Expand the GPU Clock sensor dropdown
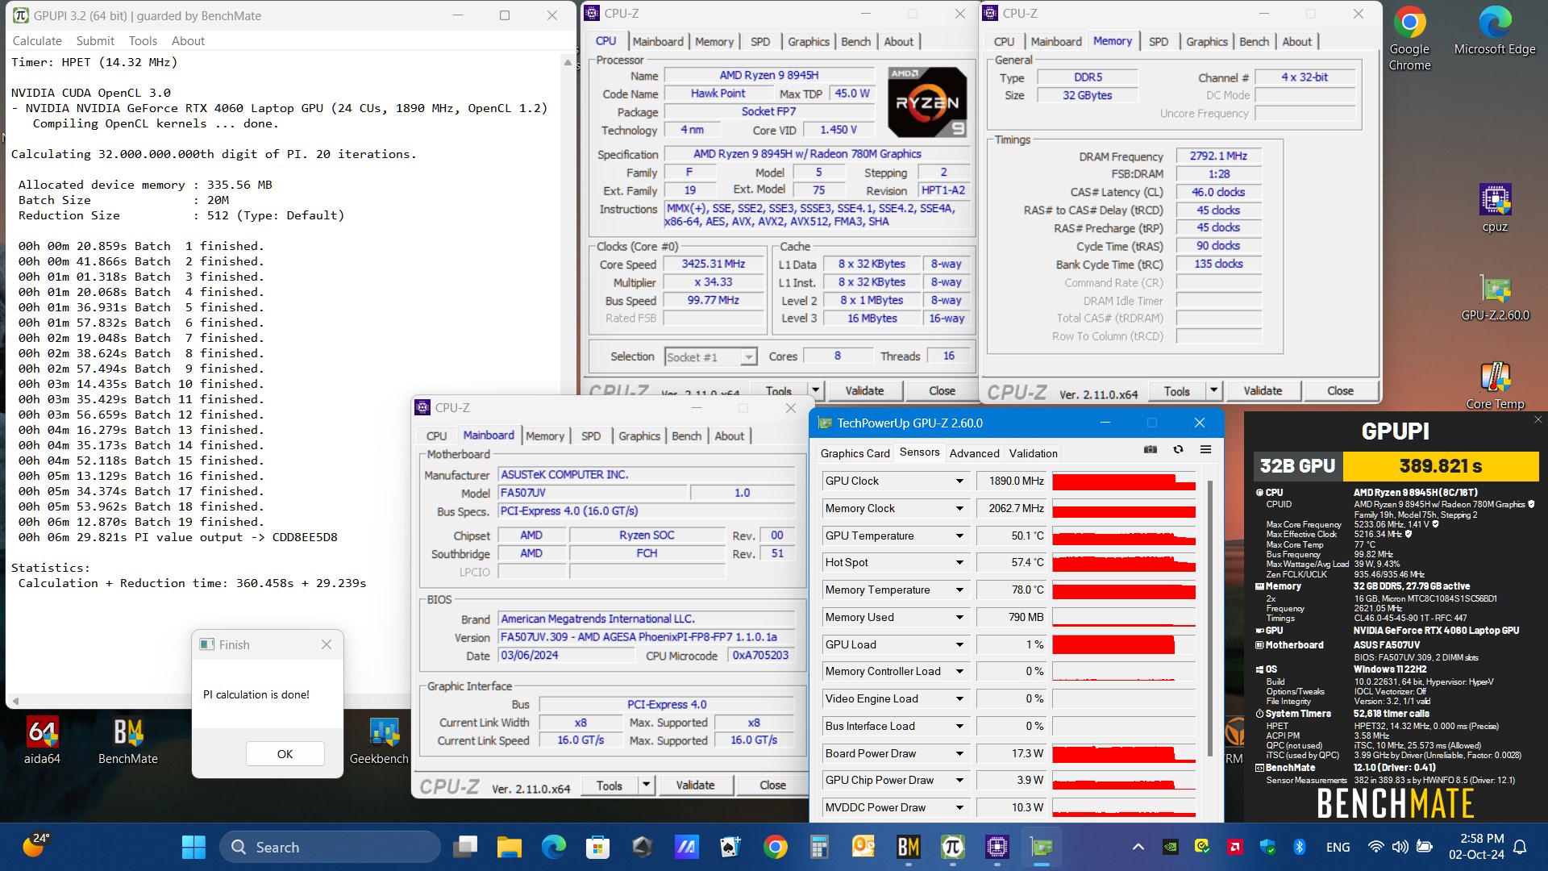The image size is (1548, 871). pyautogui.click(x=959, y=481)
